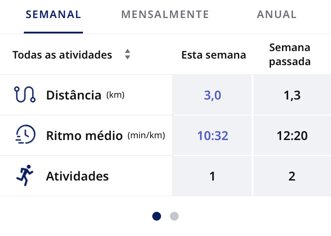Click last week's pace 12:20

(x=292, y=136)
